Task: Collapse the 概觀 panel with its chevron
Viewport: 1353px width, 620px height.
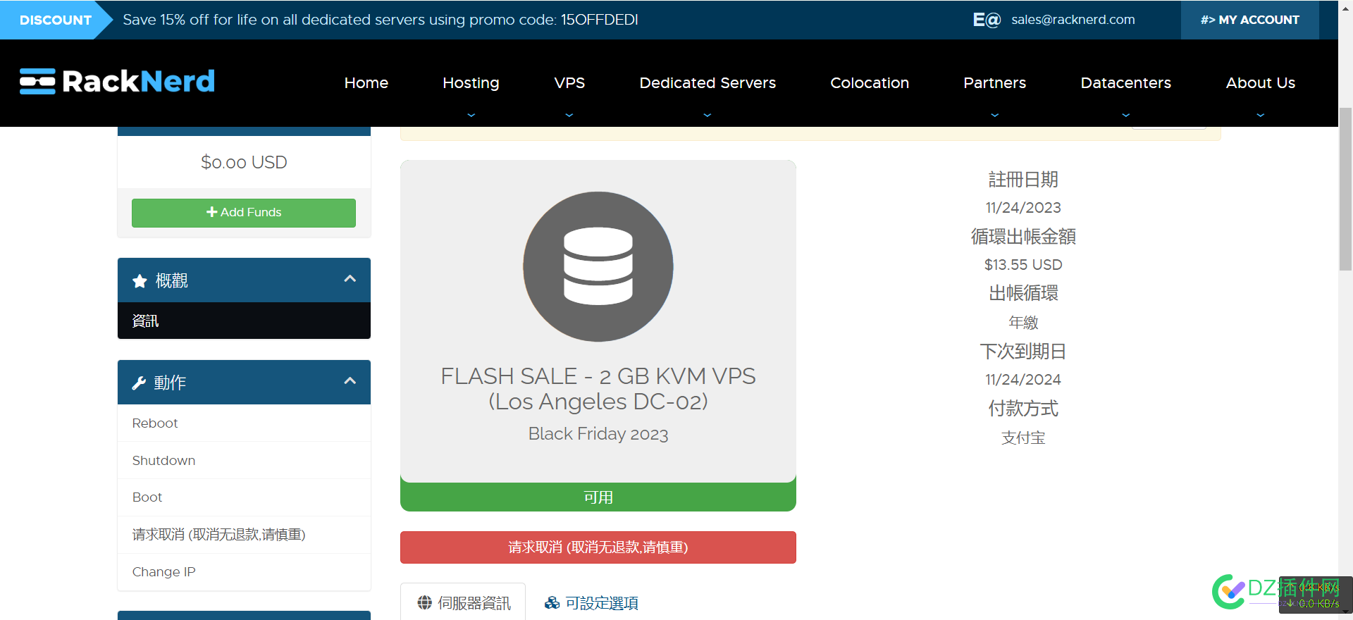Action: (x=350, y=279)
